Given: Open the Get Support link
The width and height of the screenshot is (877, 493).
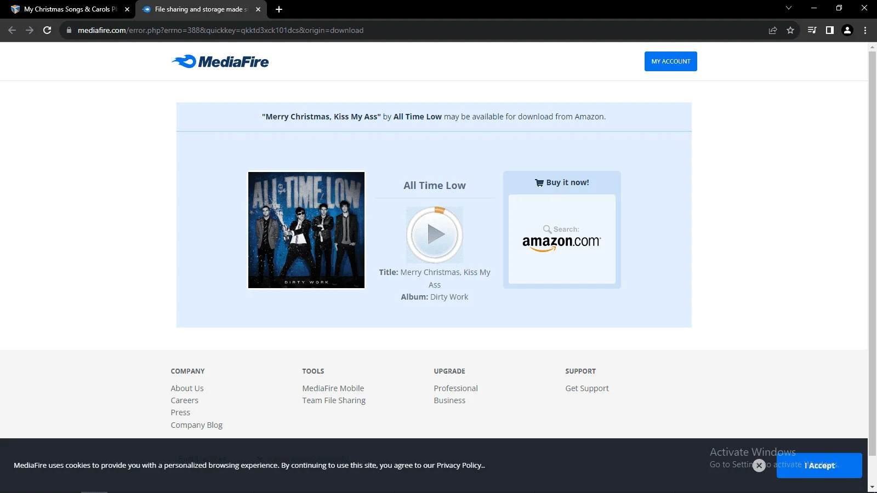Looking at the screenshot, I should (x=587, y=388).
